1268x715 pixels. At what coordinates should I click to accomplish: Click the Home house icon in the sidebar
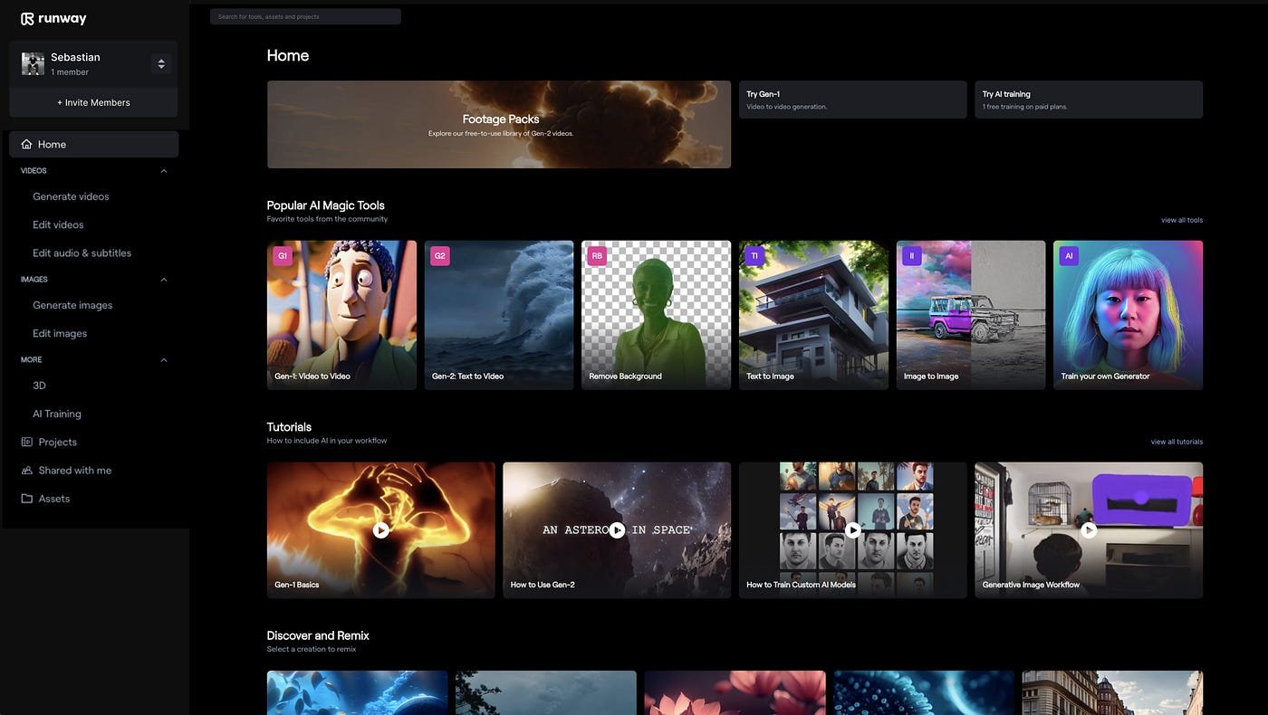(26, 144)
